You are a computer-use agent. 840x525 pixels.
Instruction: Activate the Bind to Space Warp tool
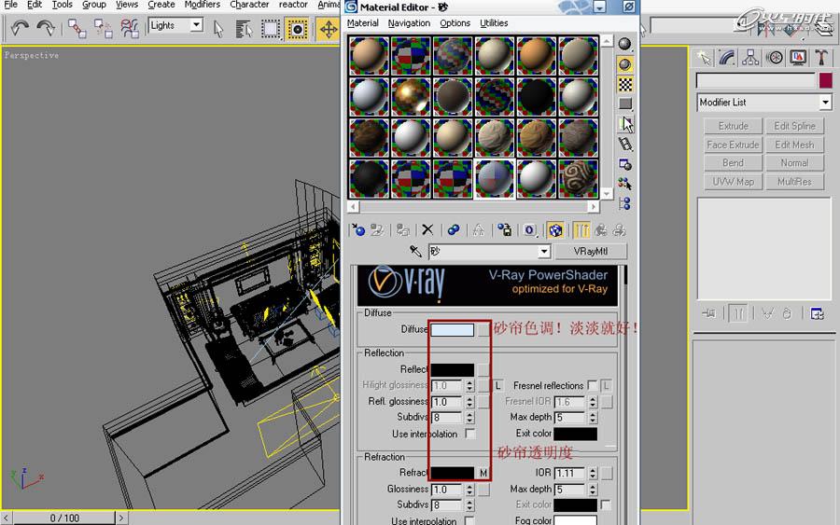tap(129, 28)
